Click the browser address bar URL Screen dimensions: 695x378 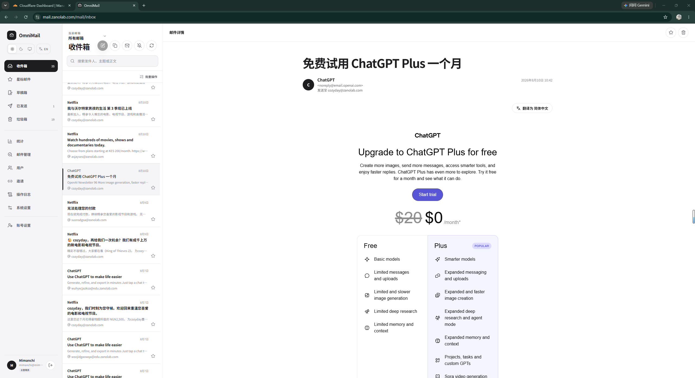click(69, 17)
